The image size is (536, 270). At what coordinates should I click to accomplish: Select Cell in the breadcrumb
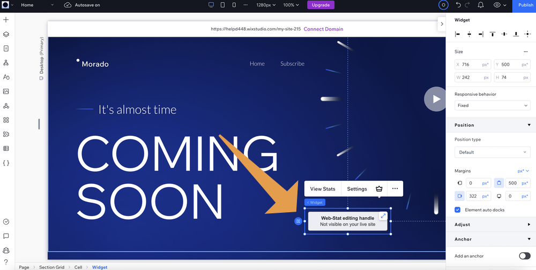[x=78, y=267]
